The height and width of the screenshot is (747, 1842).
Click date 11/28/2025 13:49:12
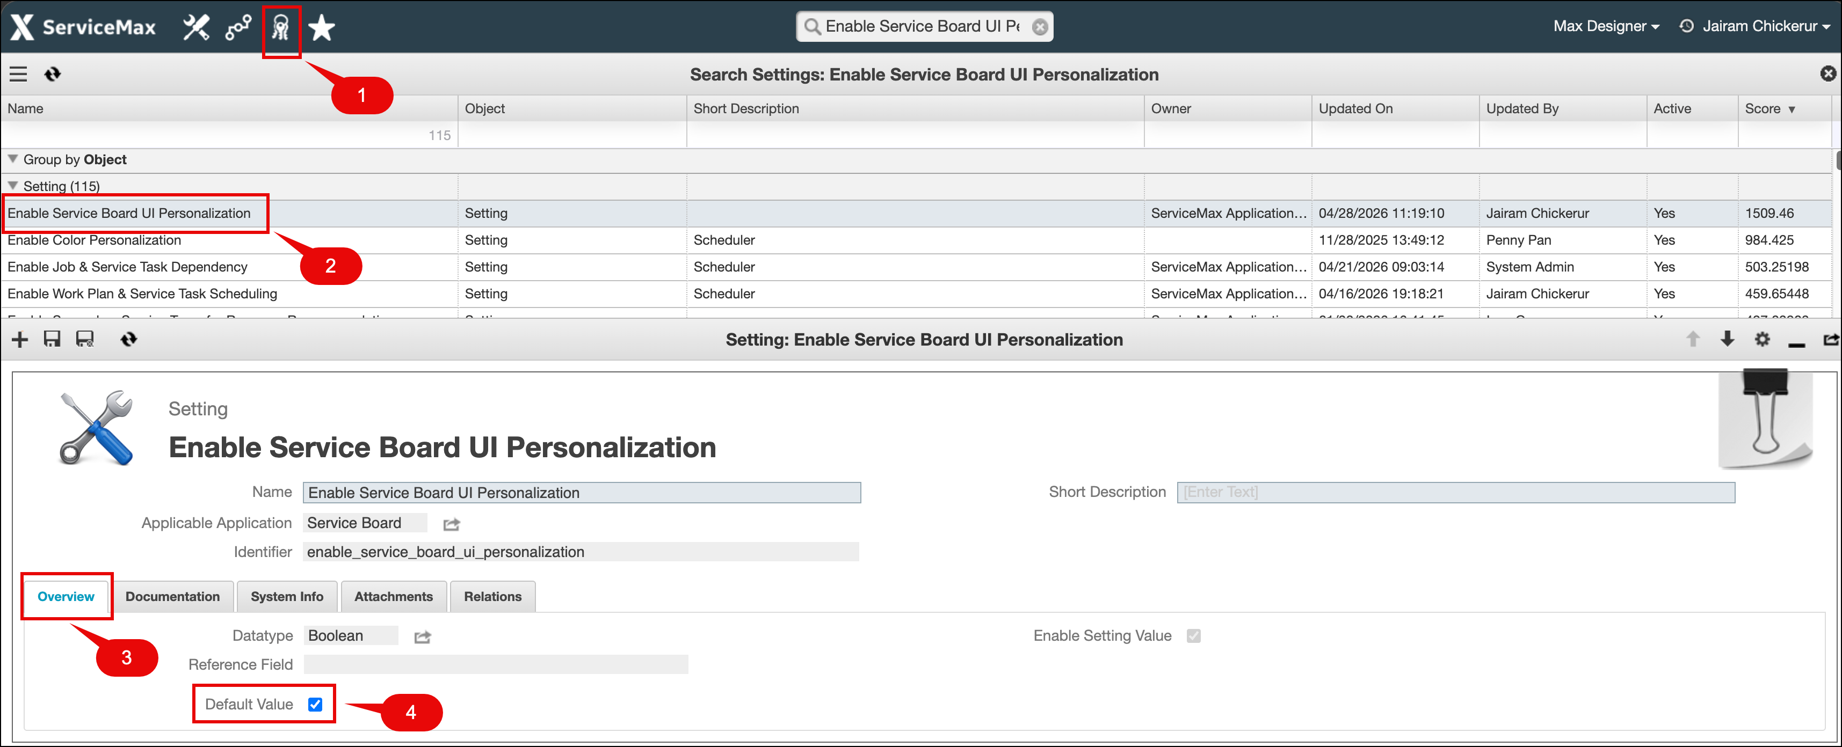point(1381,240)
